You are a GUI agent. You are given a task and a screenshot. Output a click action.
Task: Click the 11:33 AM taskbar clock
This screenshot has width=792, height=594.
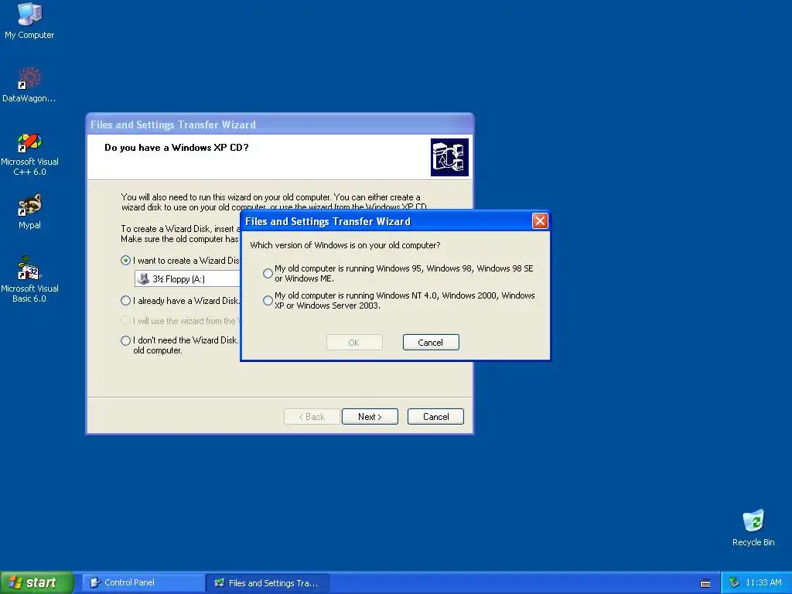coord(763,583)
